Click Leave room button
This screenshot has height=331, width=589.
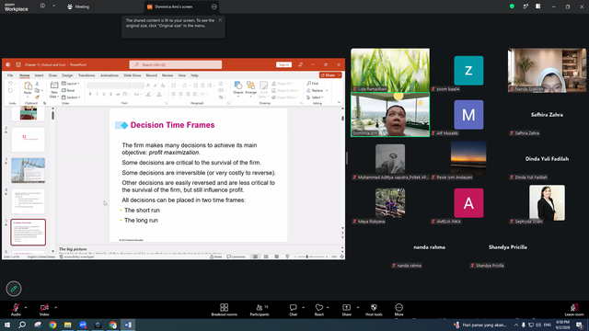[x=574, y=310]
